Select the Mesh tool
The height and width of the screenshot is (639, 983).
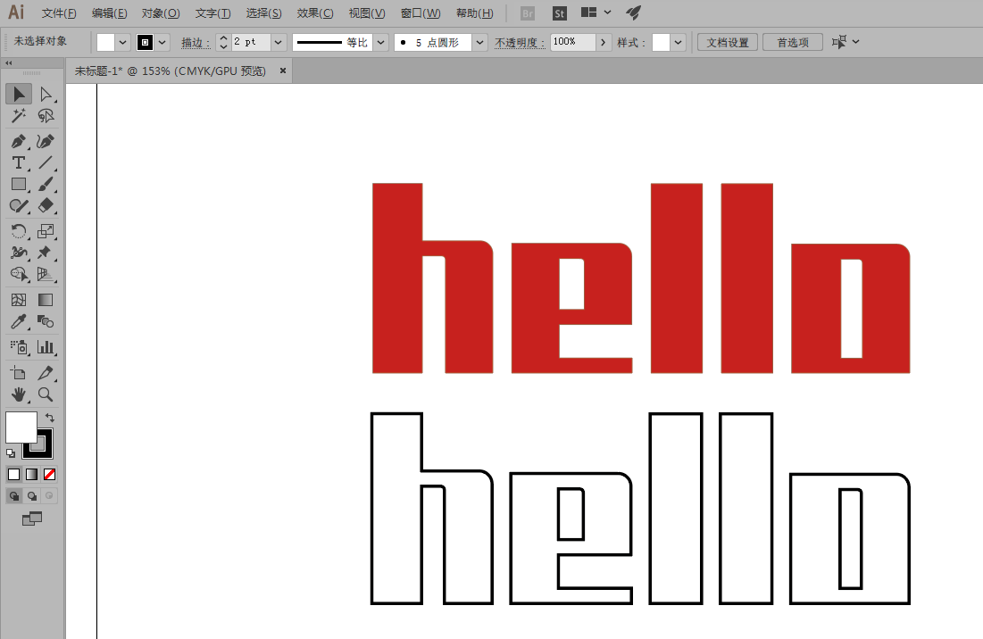point(19,300)
